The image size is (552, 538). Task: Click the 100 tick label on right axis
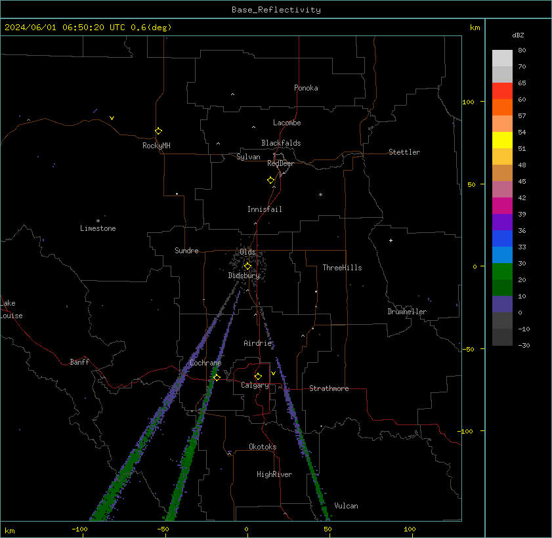468,102
